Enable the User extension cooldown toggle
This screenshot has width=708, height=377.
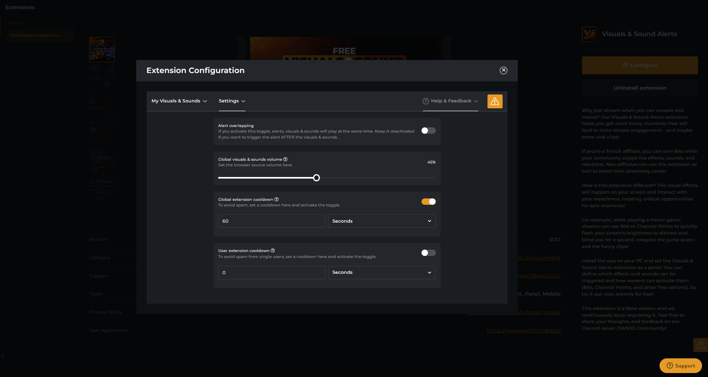428,253
